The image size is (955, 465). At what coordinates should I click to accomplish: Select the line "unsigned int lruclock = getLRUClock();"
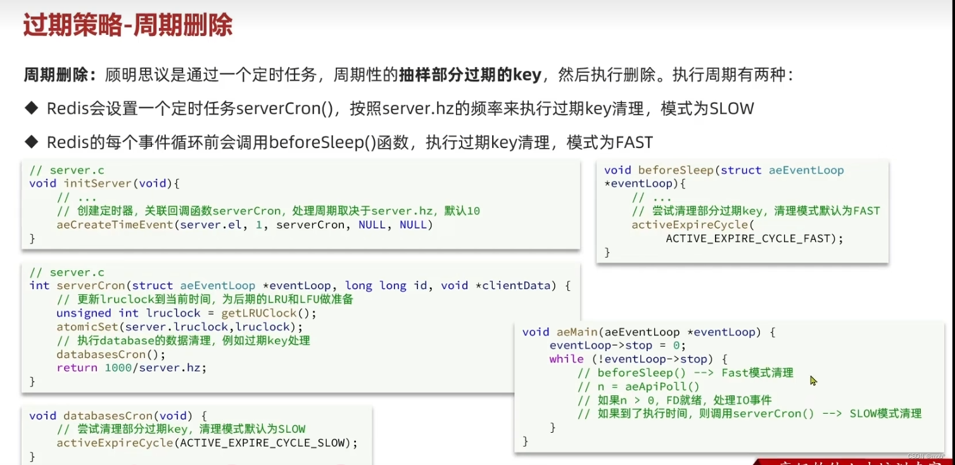point(186,313)
